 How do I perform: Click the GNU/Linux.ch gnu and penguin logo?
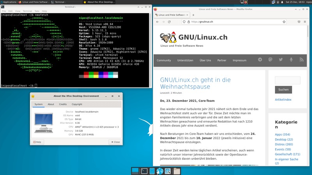point(168,37)
